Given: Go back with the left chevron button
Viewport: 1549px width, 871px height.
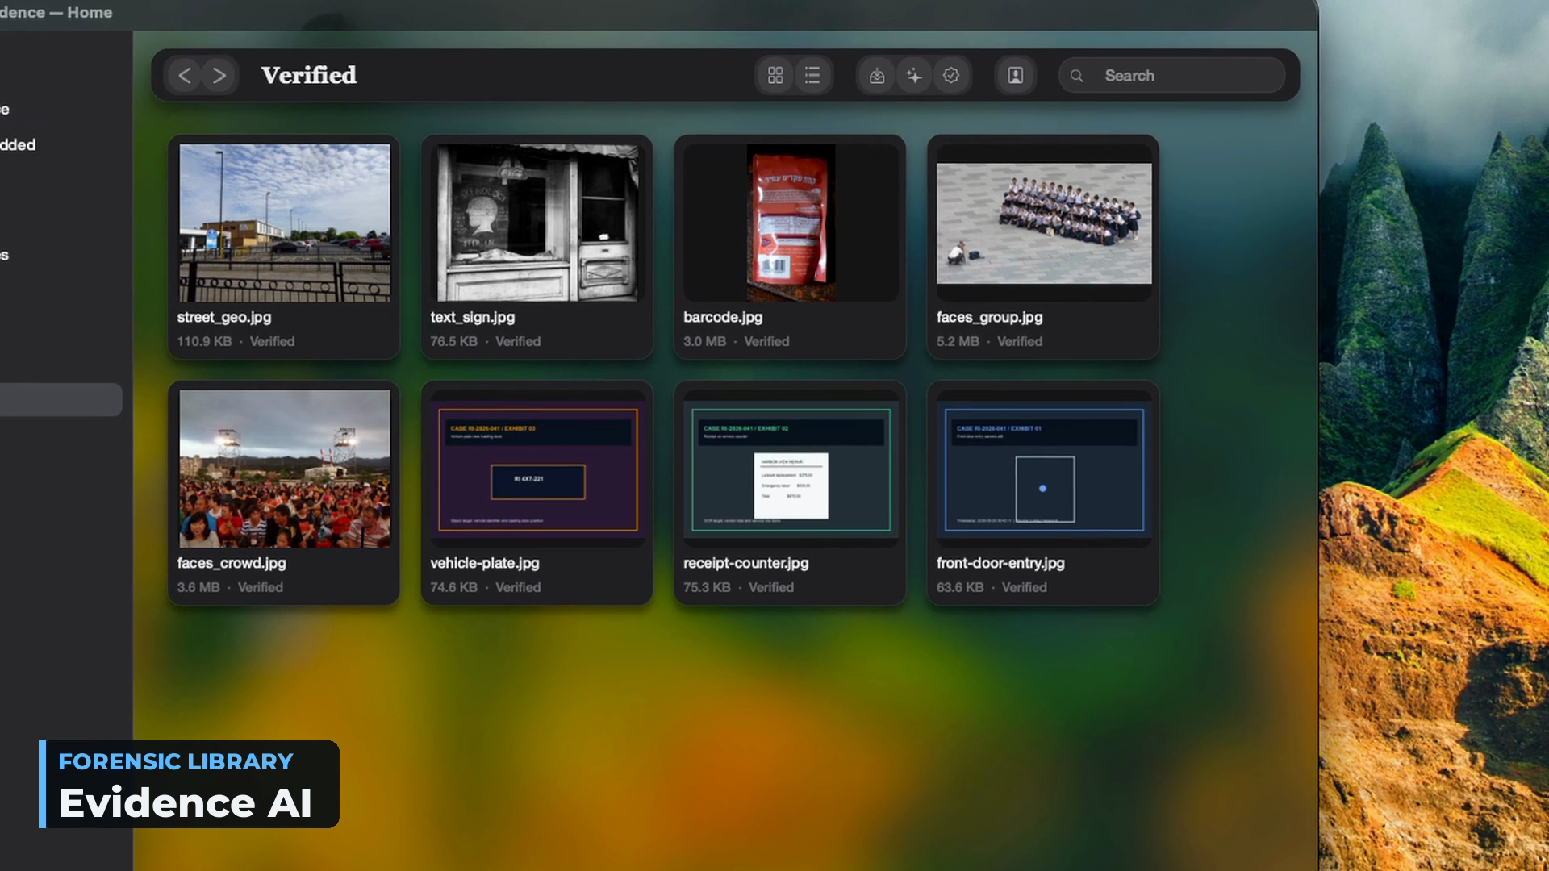Looking at the screenshot, I should point(185,76).
